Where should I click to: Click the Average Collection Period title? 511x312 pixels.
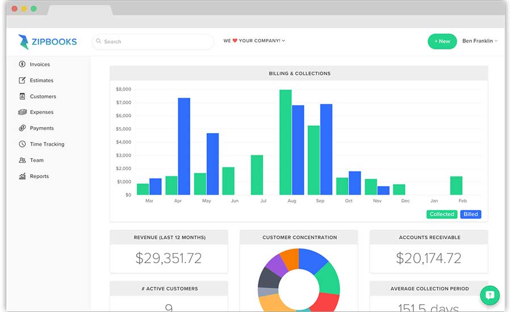point(430,289)
